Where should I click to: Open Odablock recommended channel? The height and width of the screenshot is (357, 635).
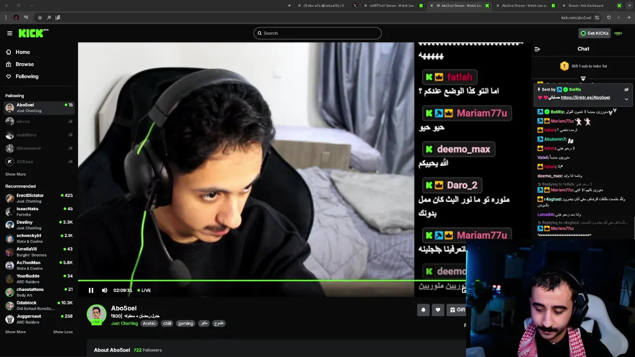click(39, 305)
